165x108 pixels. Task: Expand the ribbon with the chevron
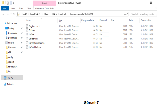[x=156, y=8]
